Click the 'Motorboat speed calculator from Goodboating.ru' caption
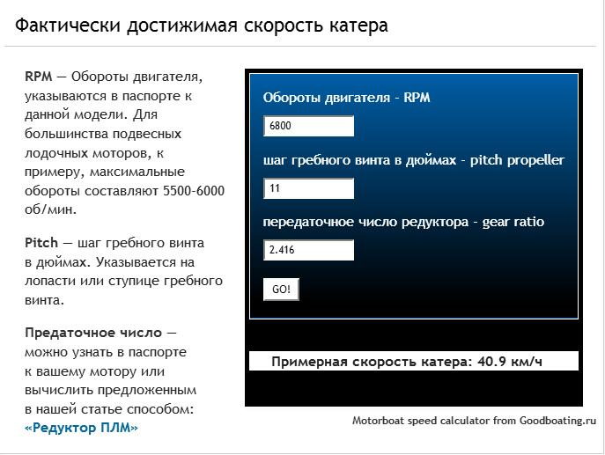The image size is (605, 455). point(474,421)
